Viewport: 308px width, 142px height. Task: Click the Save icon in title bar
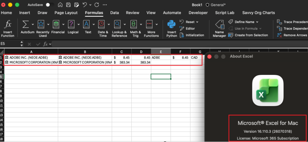[x=68, y=5]
